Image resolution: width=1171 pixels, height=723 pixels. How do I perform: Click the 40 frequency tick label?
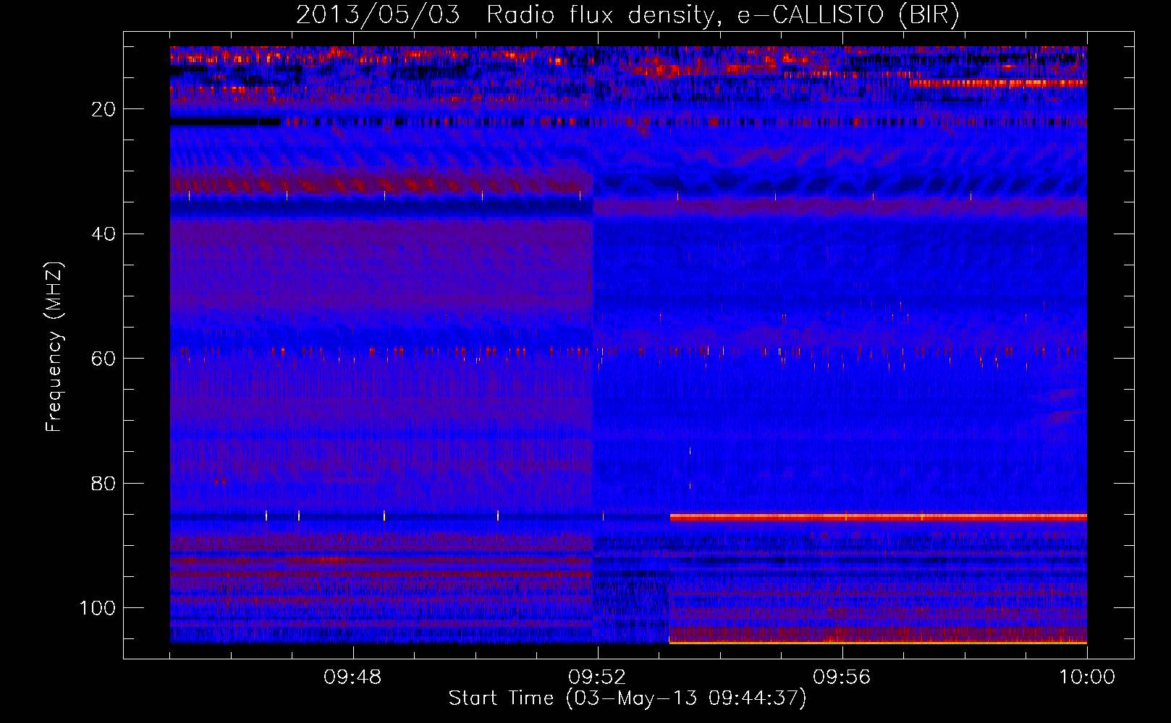(x=104, y=234)
